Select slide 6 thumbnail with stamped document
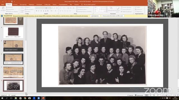Viewport: 179px width, 100px height. tap(13, 59)
